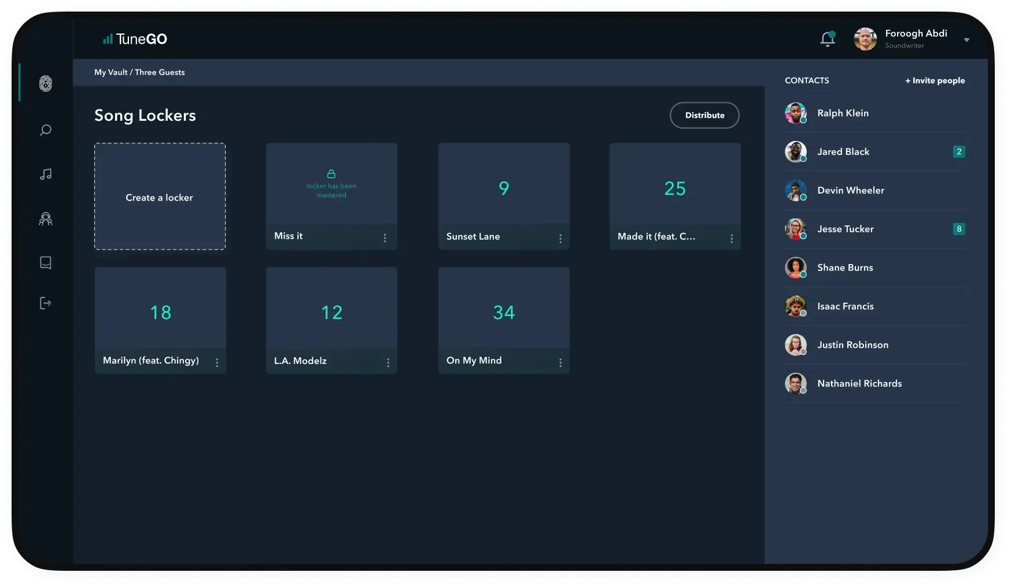Viewport: 1011px width, 587px height.
Task: Toggle Jared Black's online status indicator
Action: pyautogui.click(x=803, y=159)
